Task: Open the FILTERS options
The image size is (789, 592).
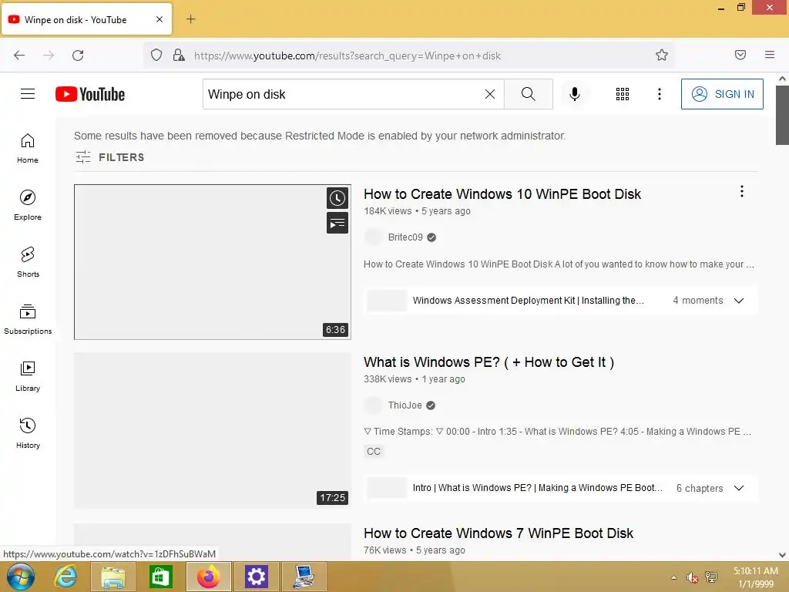Action: tap(109, 157)
